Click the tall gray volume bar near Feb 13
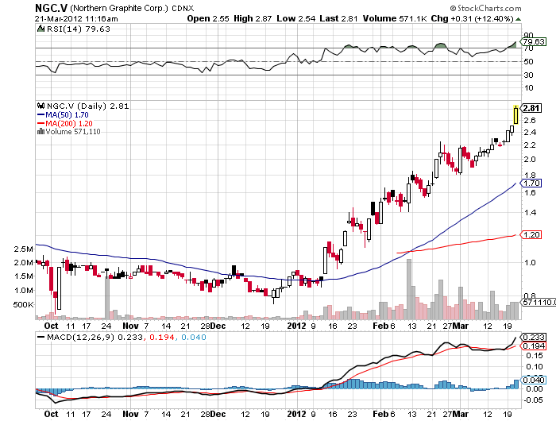The image size is (556, 421). (408, 289)
